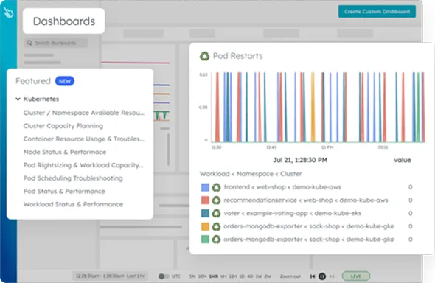Click the hand logo icon in sidebar
435x283 pixels.
pos(8,12)
